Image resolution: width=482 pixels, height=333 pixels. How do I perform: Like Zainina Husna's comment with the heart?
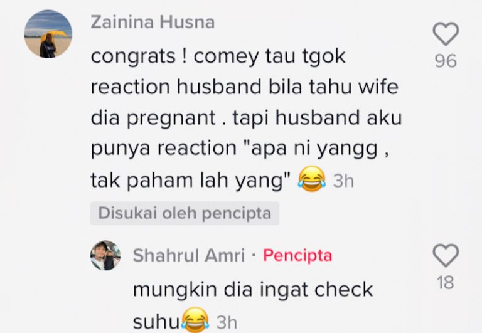point(446,34)
